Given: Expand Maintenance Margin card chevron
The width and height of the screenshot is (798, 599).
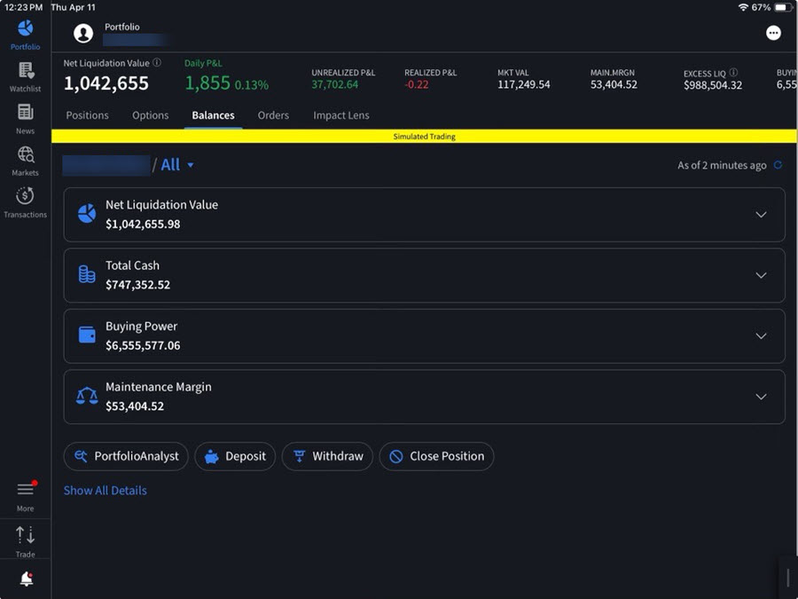Looking at the screenshot, I should point(761,397).
